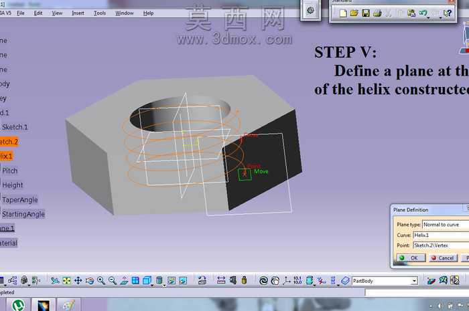469x311 pixels.
Task: Click the Mean Dimensions 10.1/10.0 icon
Action: point(297,280)
